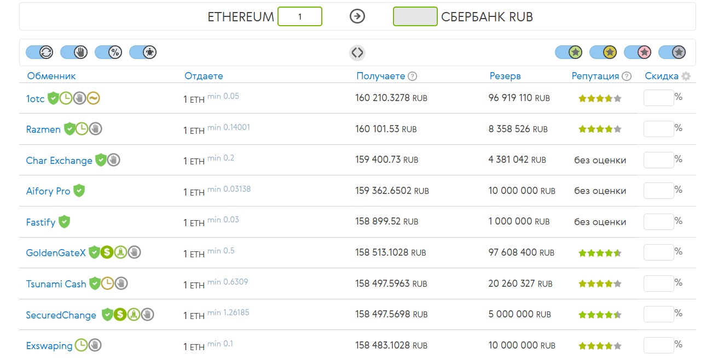Click the clock icon beside Tsunami Cash
Screen dimensions: 712x360
point(108,284)
